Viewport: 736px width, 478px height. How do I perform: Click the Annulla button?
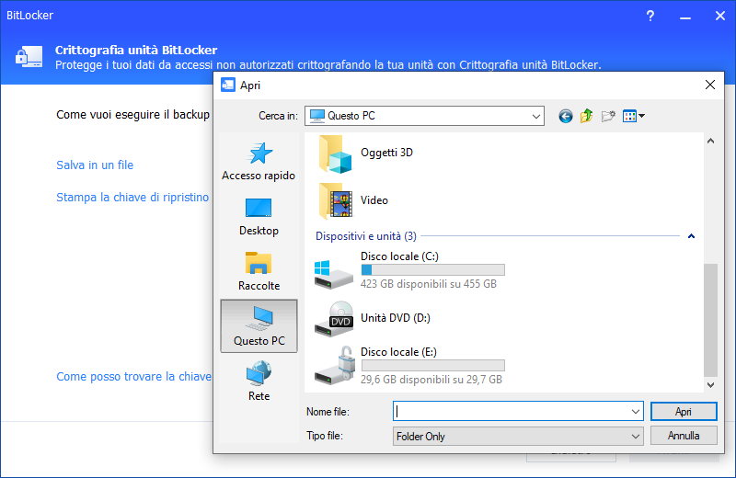pyautogui.click(x=684, y=436)
